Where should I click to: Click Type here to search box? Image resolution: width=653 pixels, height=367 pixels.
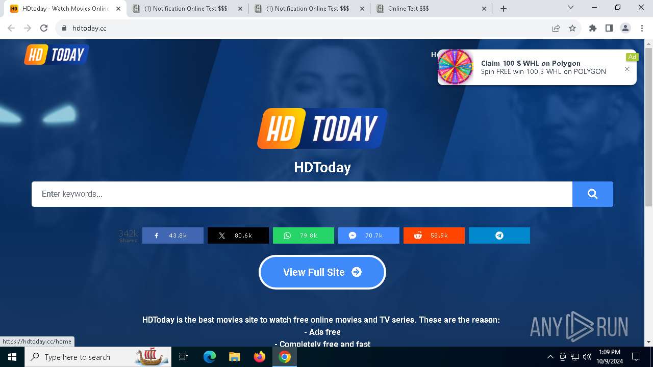98,357
